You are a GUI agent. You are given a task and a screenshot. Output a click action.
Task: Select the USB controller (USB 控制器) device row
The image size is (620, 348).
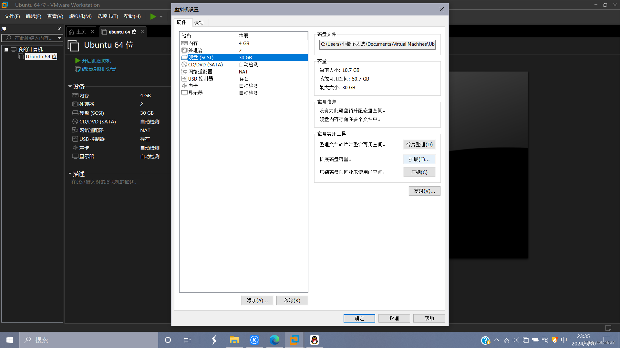click(200, 79)
